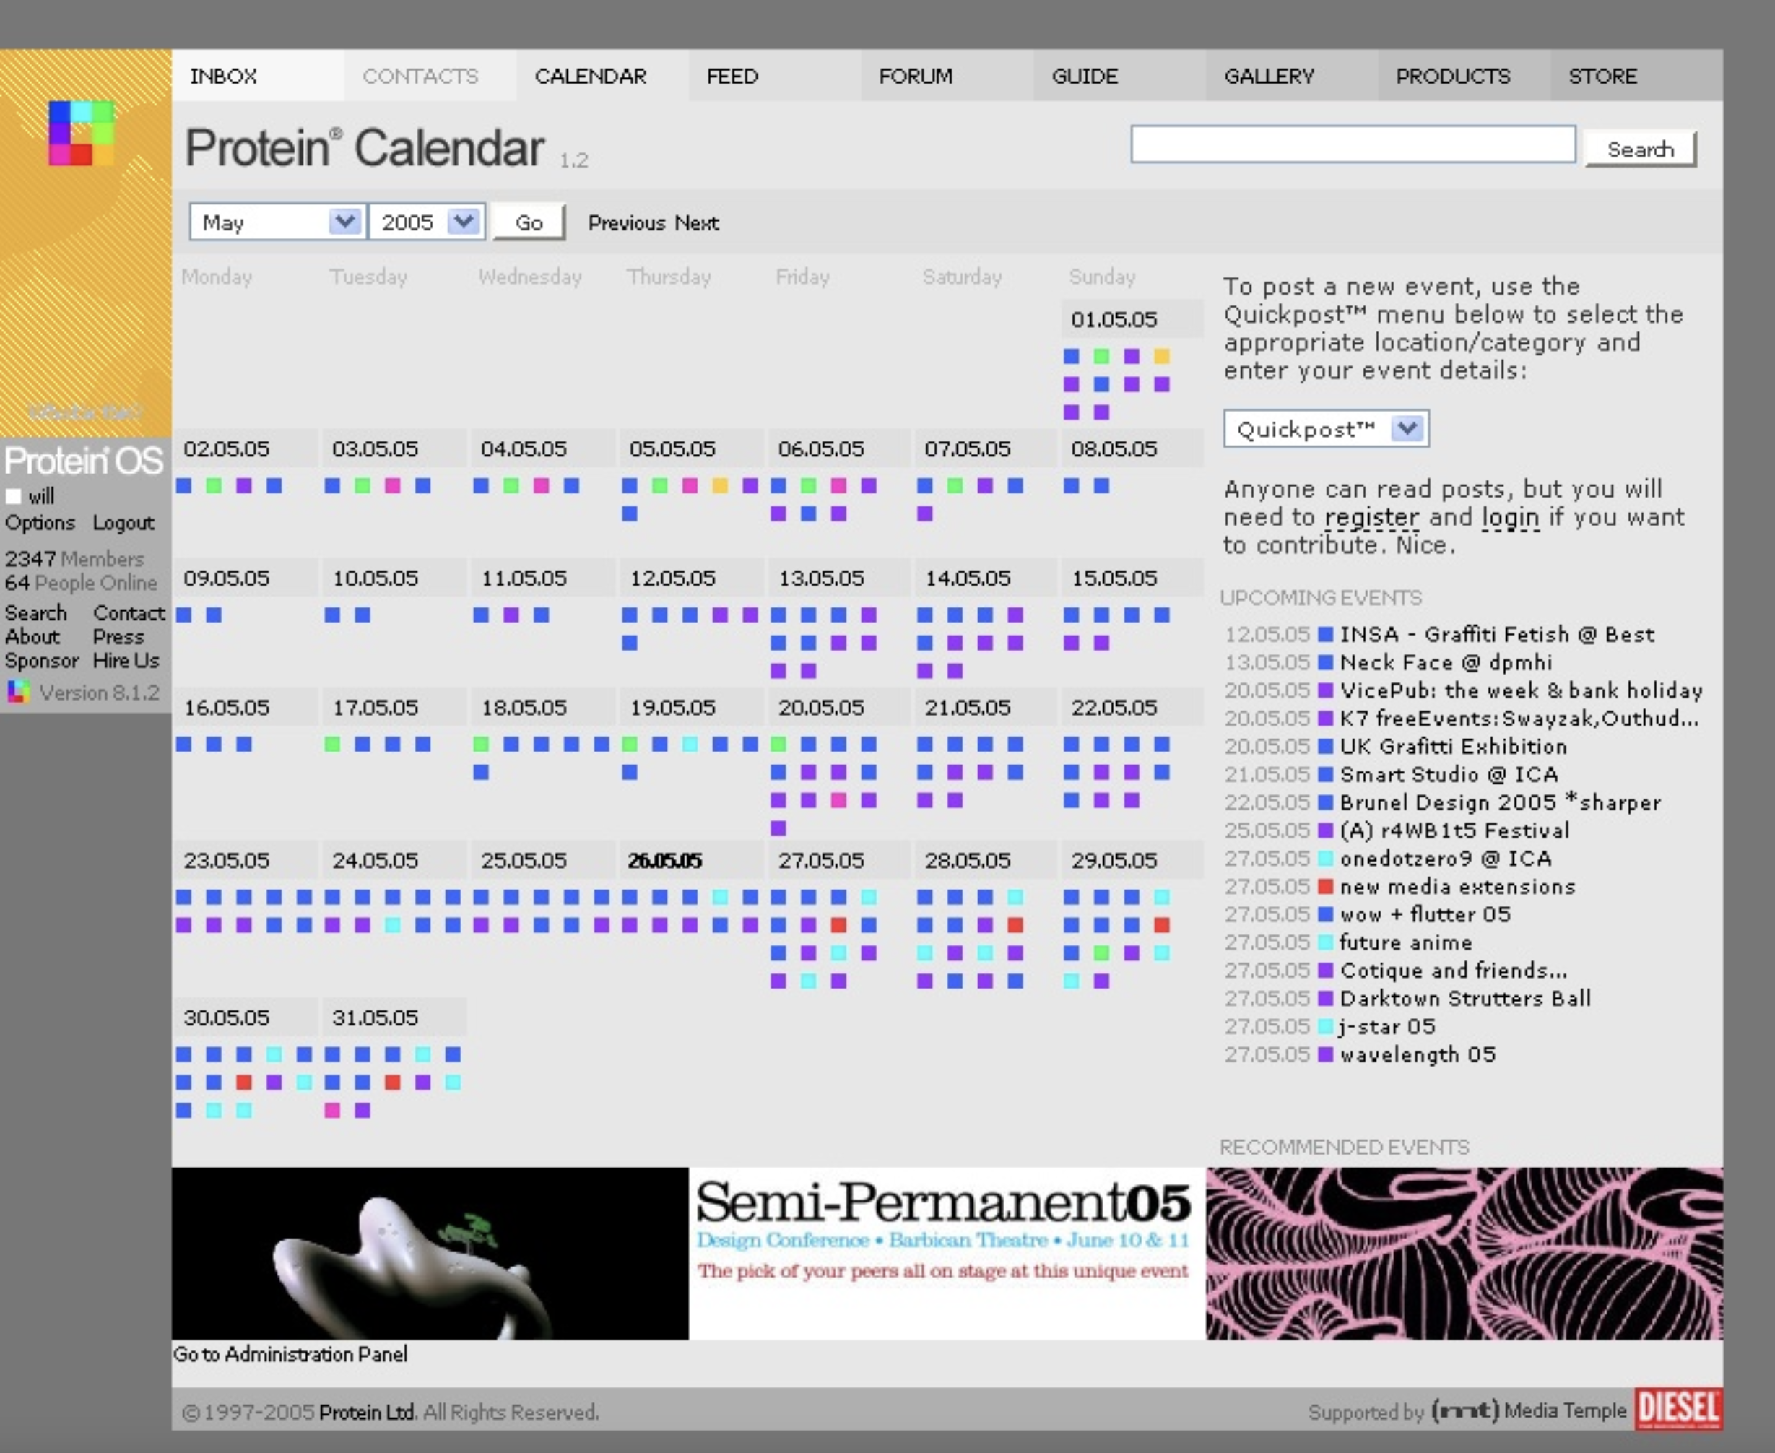Open the 'INSA - Graffiti Fetish @ Best' event

click(1497, 635)
